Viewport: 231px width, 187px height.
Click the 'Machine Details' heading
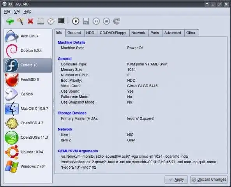tap(71, 42)
